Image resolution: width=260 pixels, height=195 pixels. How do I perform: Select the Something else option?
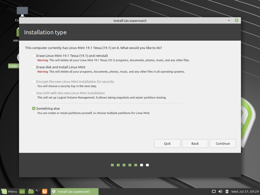click(34, 108)
